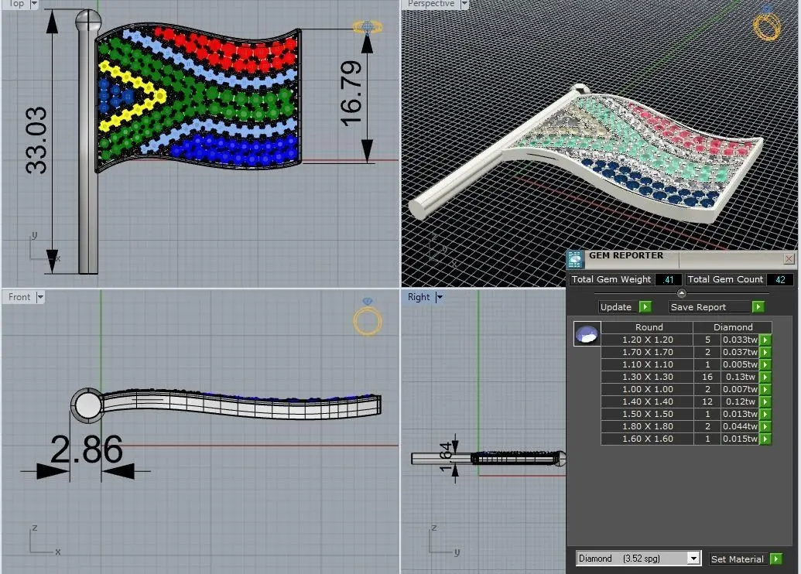Image resolution: width=801 pixels, height=574 pixels.
Task: Click the Save Report button
Action: 710,307
